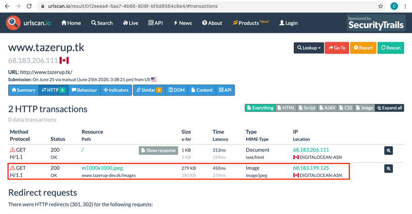Open the Similar tab
This screenshot has height=214, width=412.
pyautogui.click(x=149, y=90)
